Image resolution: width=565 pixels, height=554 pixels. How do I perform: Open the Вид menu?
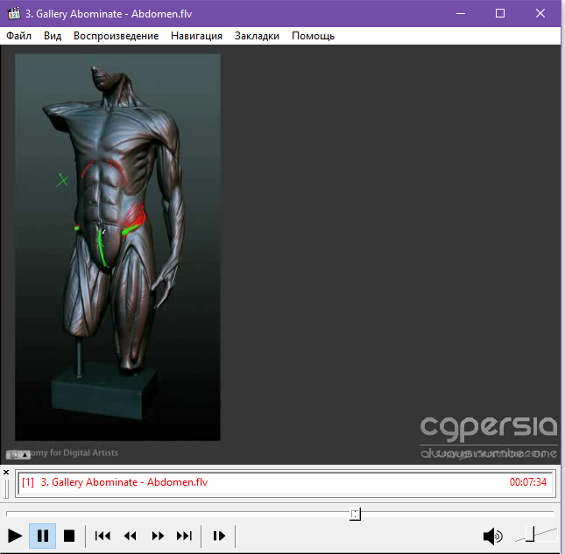(x=53, y=36)
